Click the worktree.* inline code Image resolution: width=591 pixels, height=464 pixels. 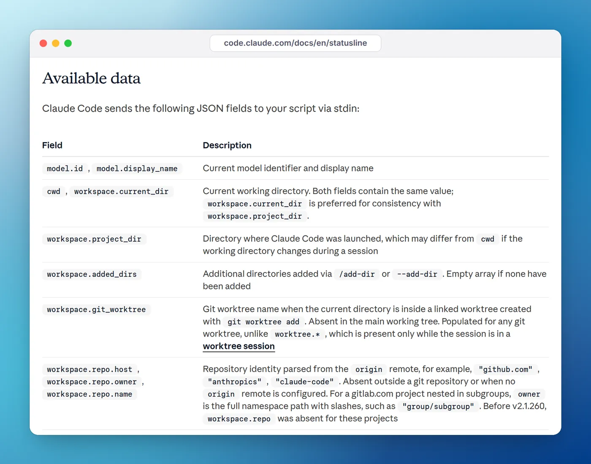[x=297, y=334]
